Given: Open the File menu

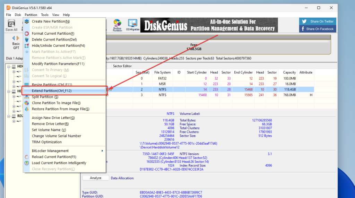Looking at the screenshot, I should [9, 15].
